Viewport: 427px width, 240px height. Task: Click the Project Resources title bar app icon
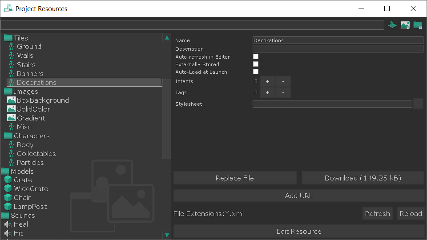coord(9,8)
